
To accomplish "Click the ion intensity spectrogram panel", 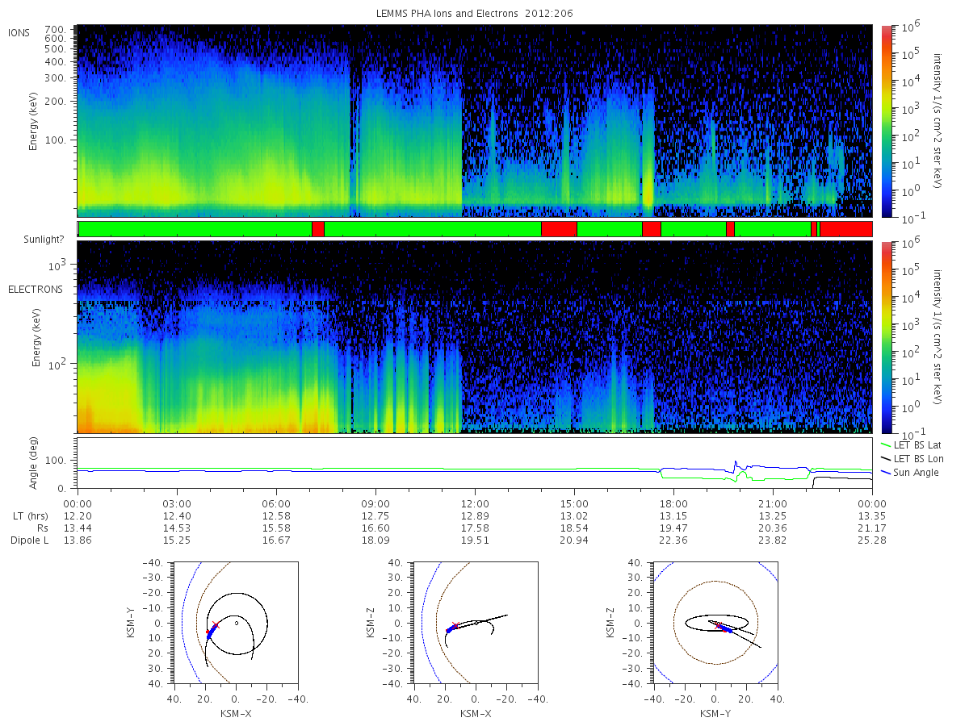I will 475,121.
